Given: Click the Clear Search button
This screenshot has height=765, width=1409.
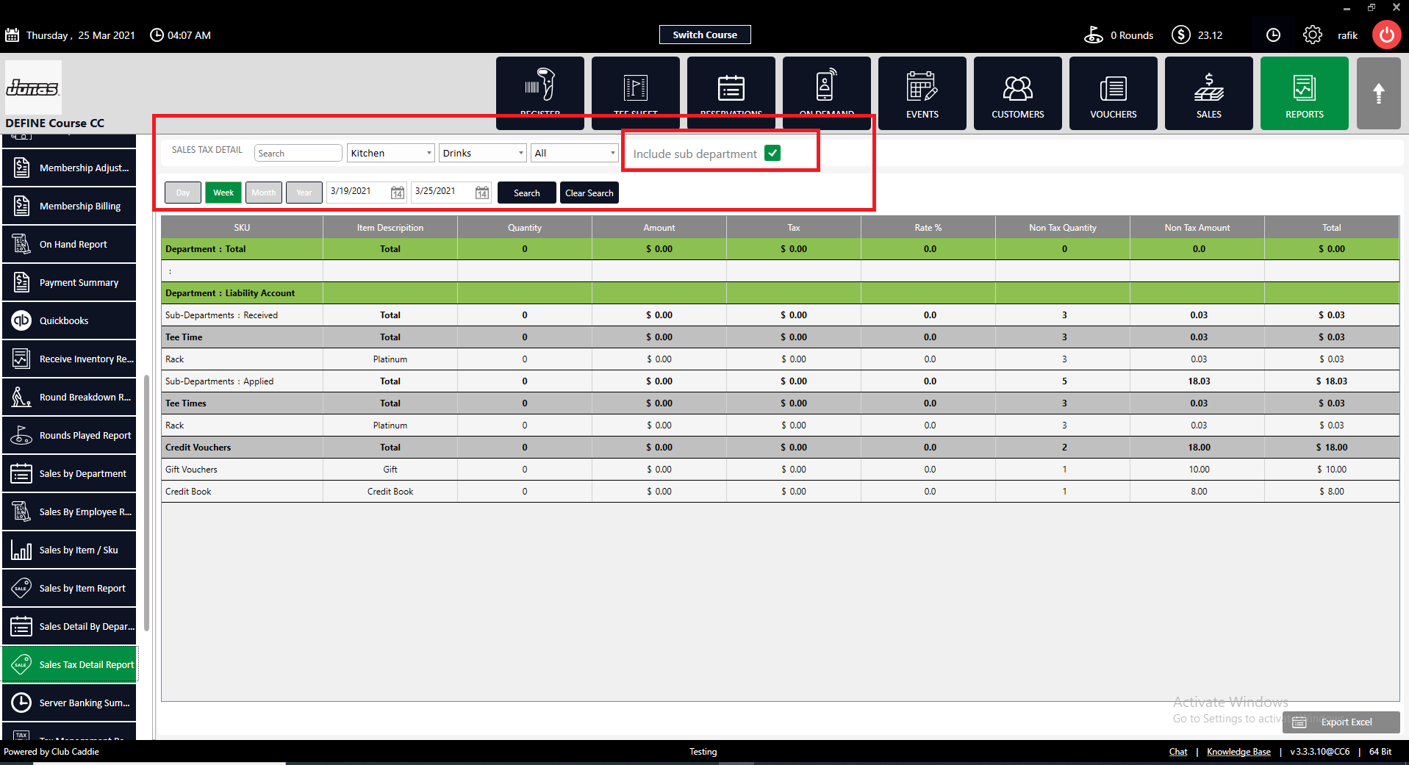Looking at the screenshot, I should pos(589,193).
